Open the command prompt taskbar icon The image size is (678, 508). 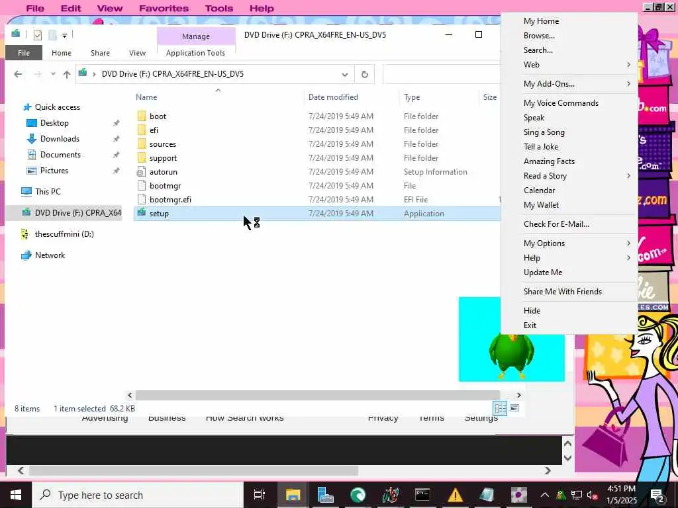[422, 495]
